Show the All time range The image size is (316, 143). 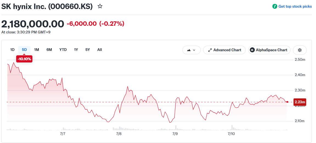(100, 50)
